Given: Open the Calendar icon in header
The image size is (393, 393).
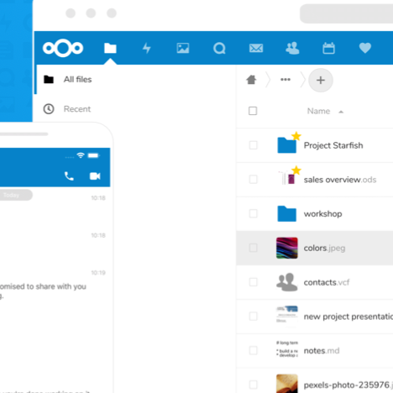Looking at the screenshot, I should (x=328, y=48).
